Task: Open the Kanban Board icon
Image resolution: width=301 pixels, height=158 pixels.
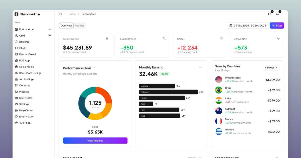Action: coord(17,54)
